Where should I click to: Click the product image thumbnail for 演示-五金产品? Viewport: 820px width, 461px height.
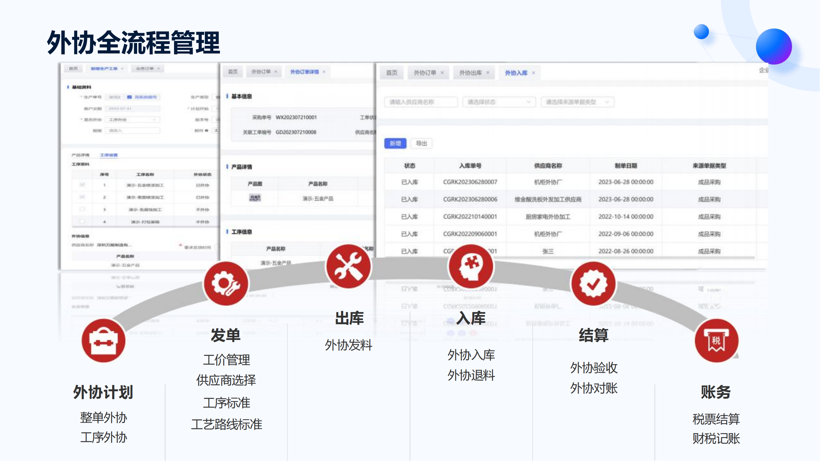[x=255, y=198]
